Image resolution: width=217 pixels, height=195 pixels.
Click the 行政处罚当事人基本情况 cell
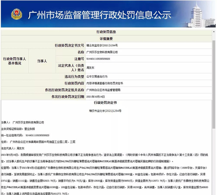point(15,61)
